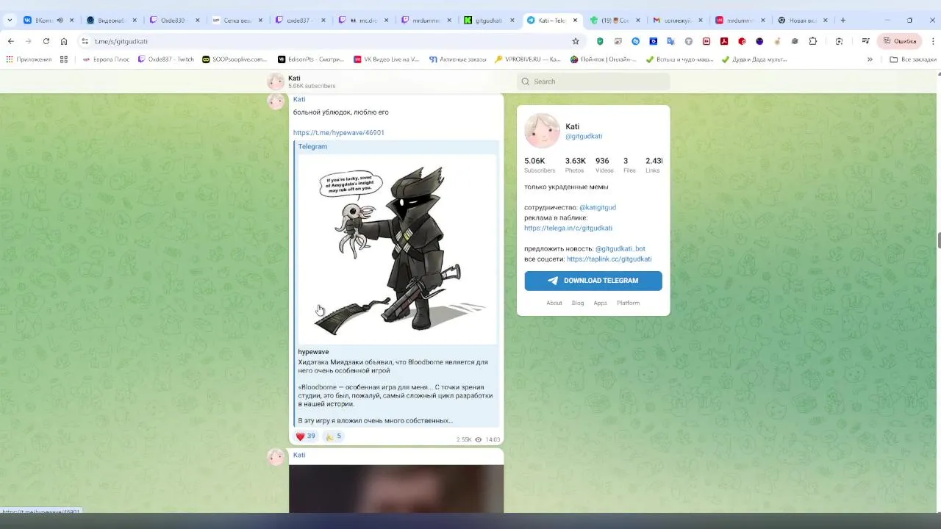Screen dimensions: 941x529
Task: Open the Активные заказы bookmark
Action: point(457,59)
